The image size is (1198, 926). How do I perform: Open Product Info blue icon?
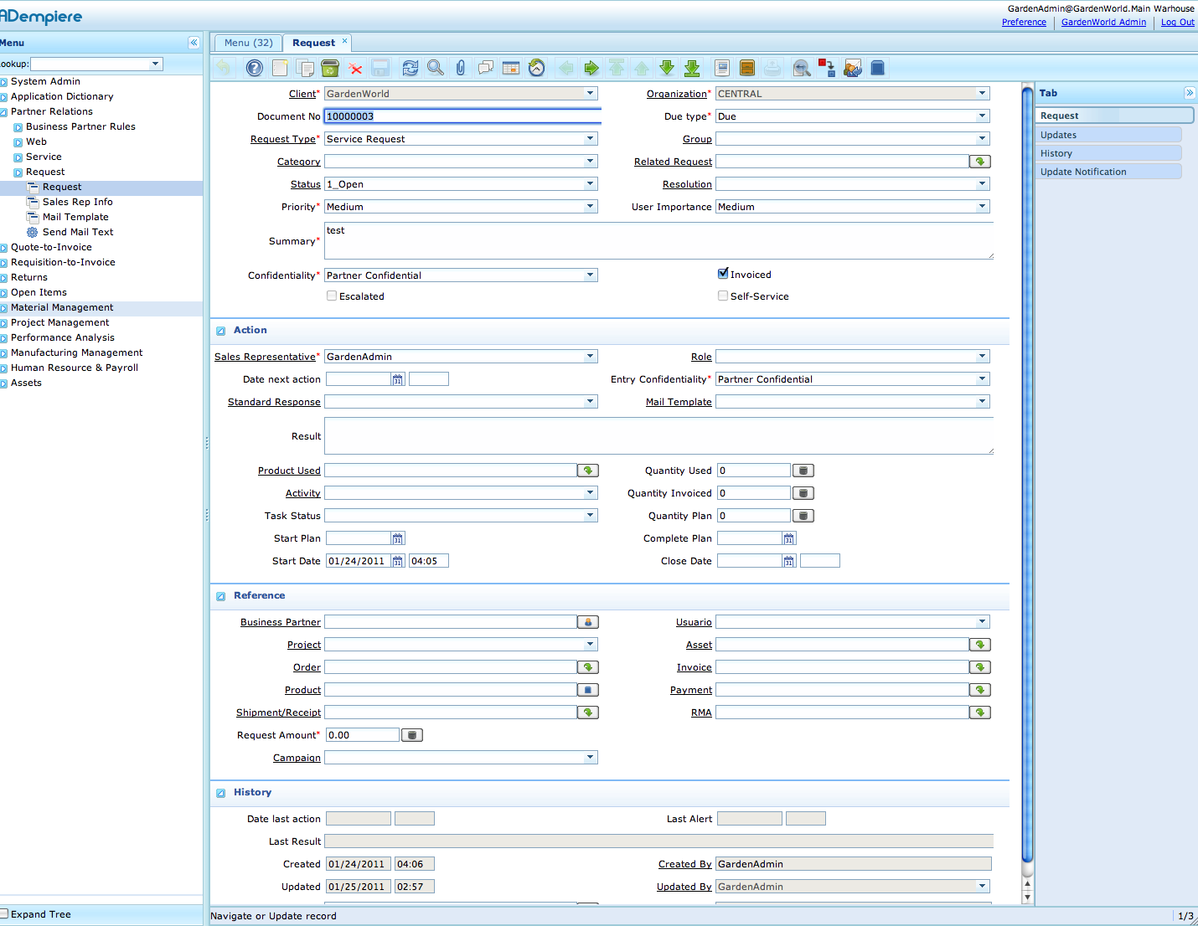878,68
